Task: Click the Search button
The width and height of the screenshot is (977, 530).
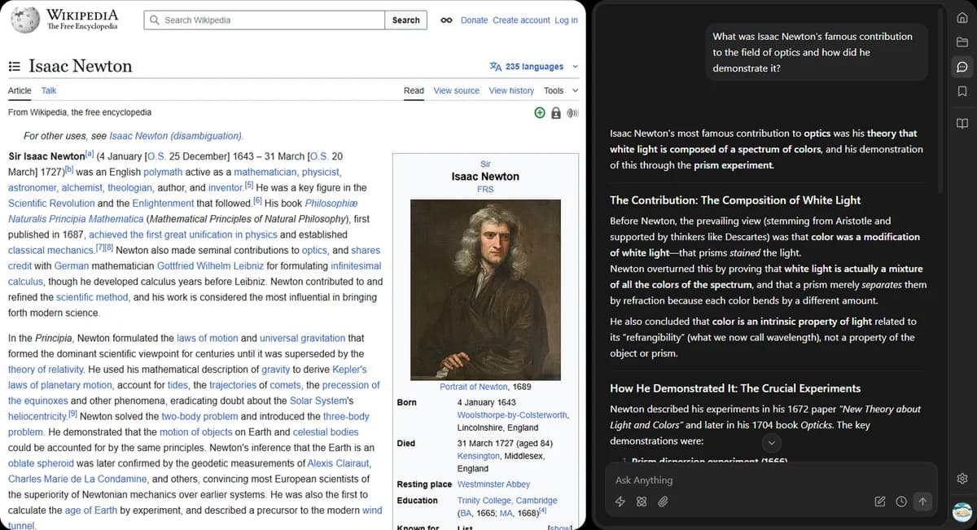Action: point(405,20)
